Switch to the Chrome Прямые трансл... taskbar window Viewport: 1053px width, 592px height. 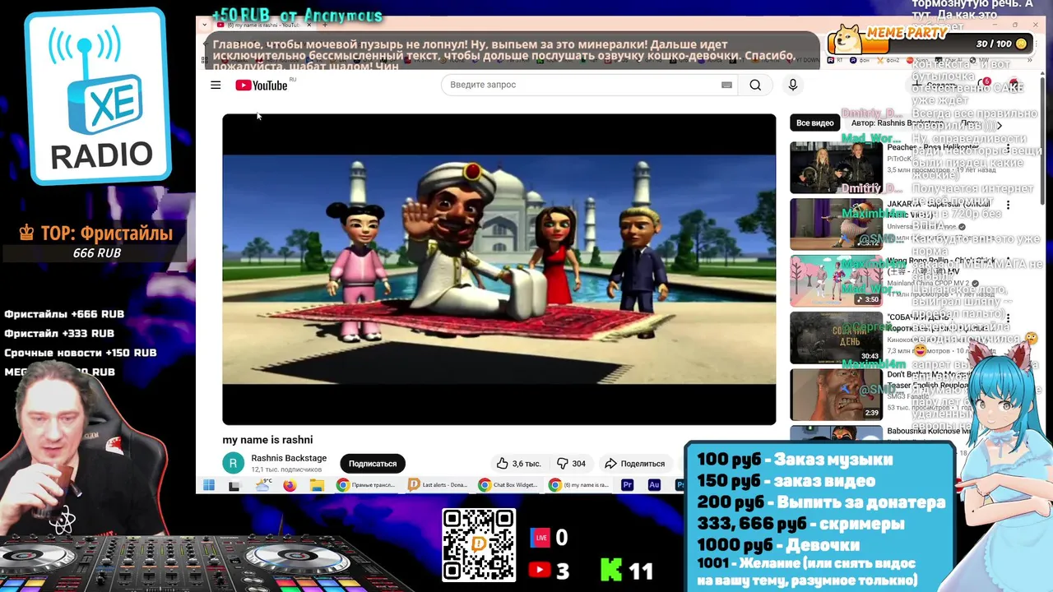point(368,485)
